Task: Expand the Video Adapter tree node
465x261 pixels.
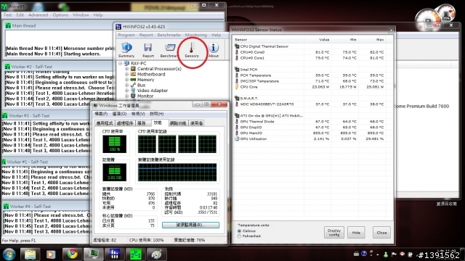Action: click(x=127, y=91)
